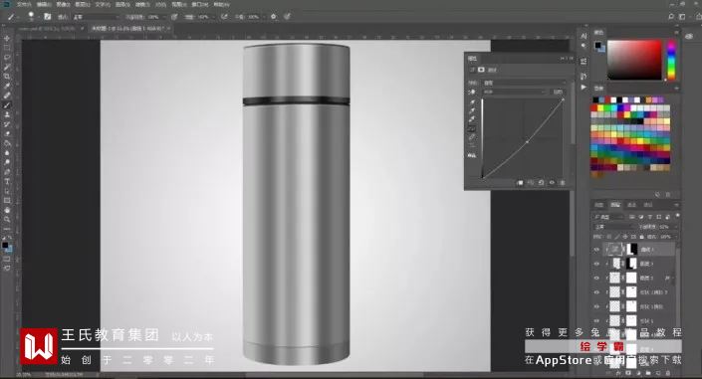Collapse the Properties panel with double arrows
The height and width of the screenshot is (379, 702).
[x=564, y=59]
